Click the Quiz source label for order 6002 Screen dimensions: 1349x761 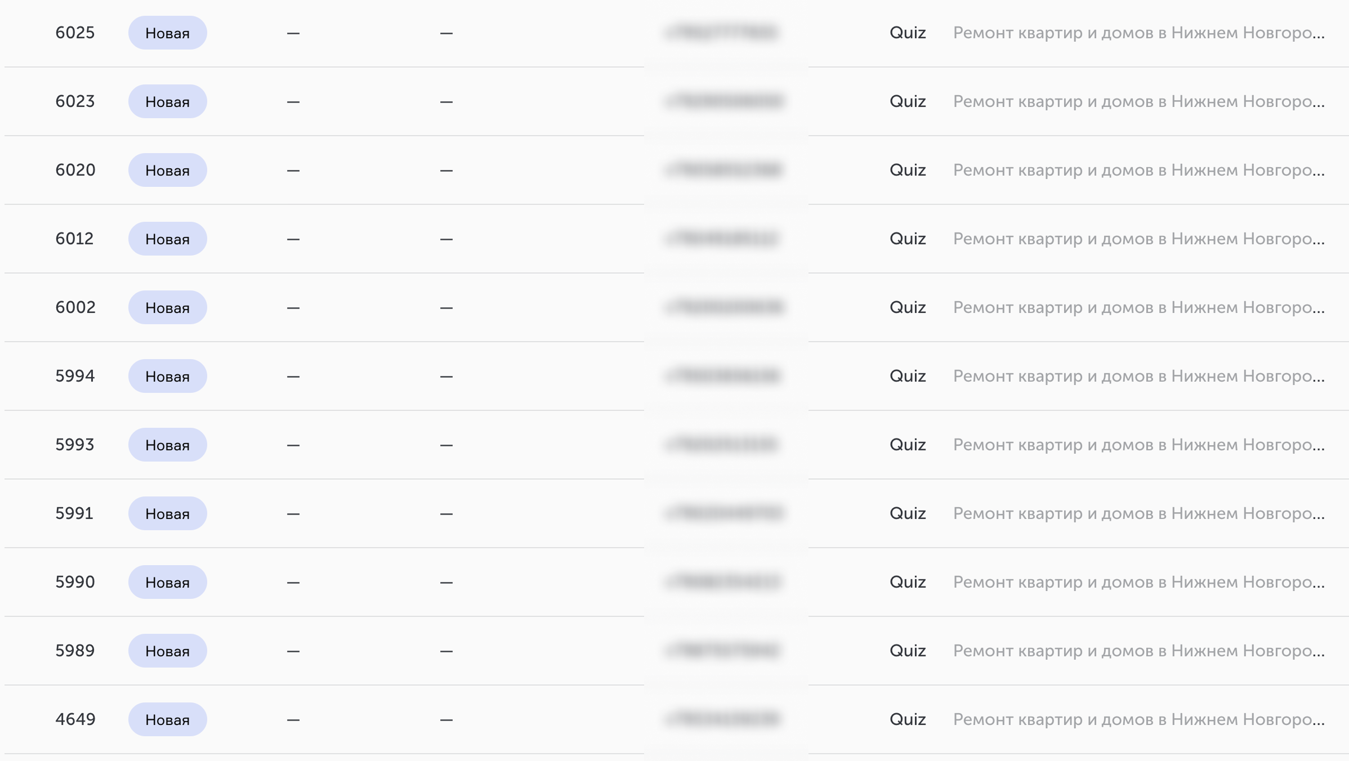point(908,307)
